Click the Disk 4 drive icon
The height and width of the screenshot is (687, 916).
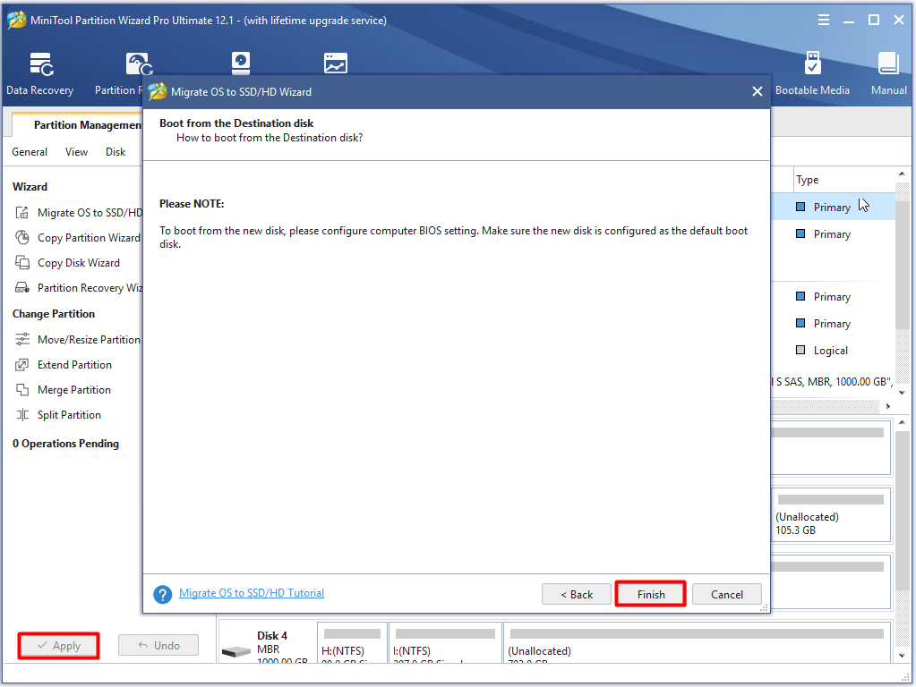(236, 651)
